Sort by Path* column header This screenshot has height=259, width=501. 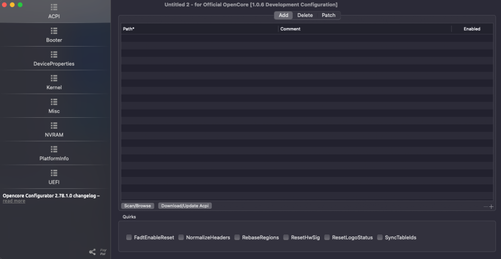pyautogui.click(x=200, y=29)
